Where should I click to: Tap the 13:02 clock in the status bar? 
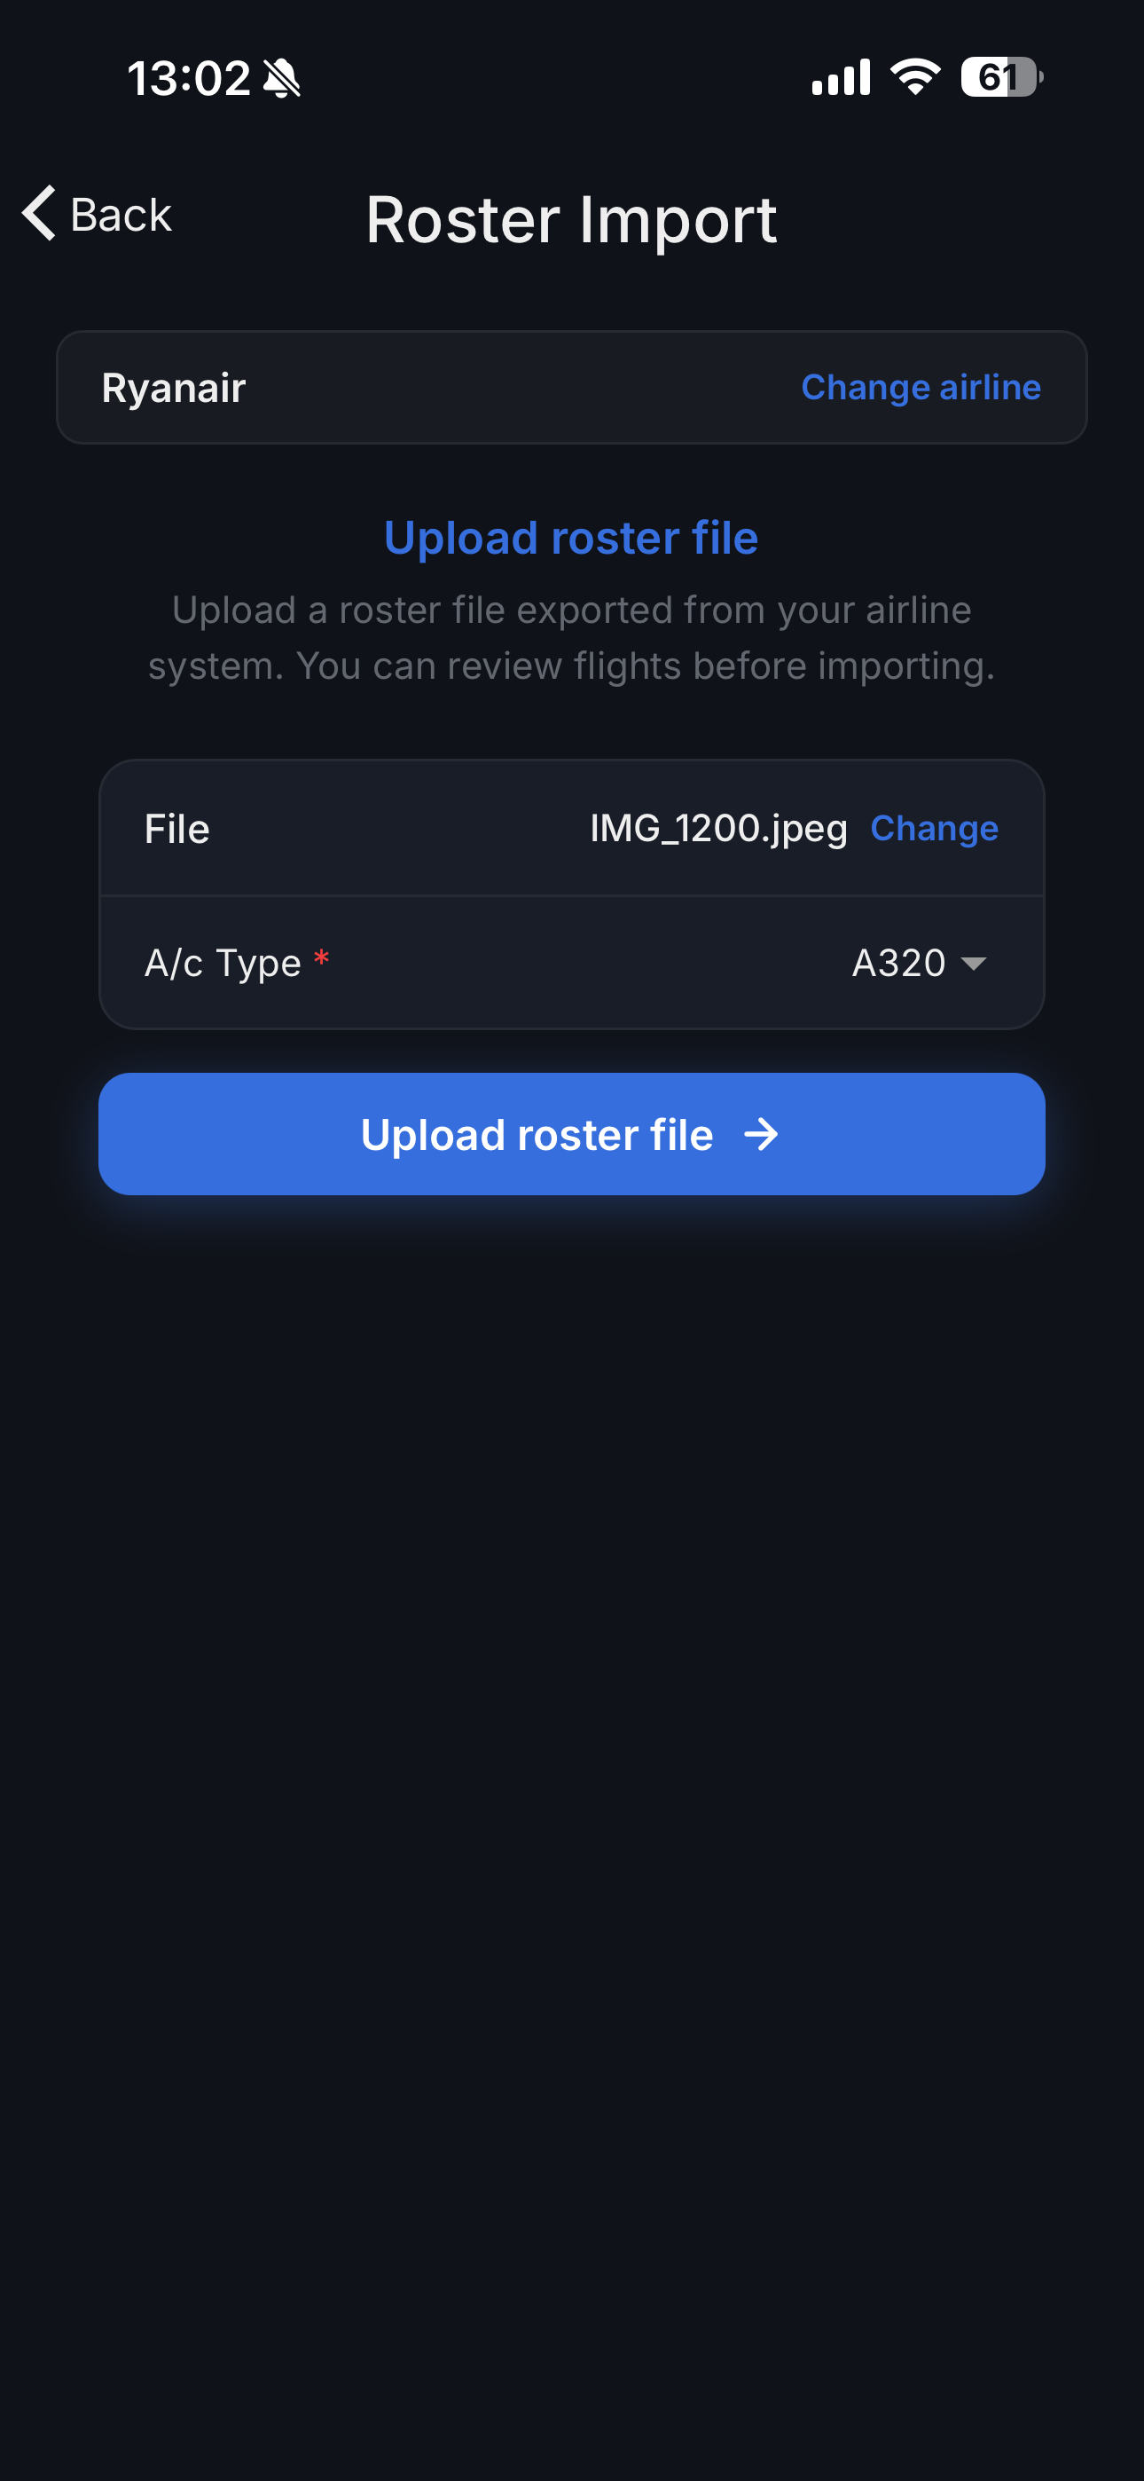[189, 78]
